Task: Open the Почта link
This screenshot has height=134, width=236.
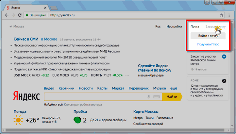Action: pyautogui.click(x=195, y=27)
